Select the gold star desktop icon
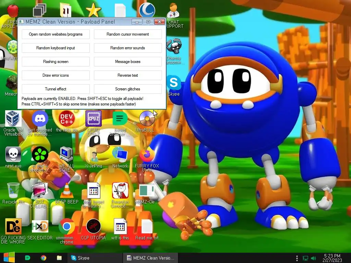The image size is (351, 263). coord(93,10)
